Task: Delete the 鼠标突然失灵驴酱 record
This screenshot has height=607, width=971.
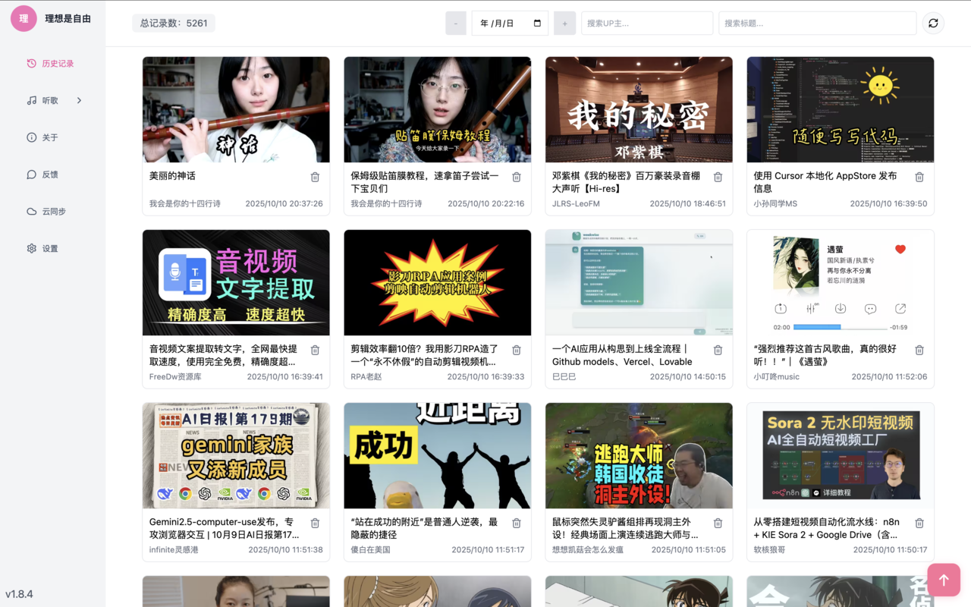Action: click(x=718, y=523)
